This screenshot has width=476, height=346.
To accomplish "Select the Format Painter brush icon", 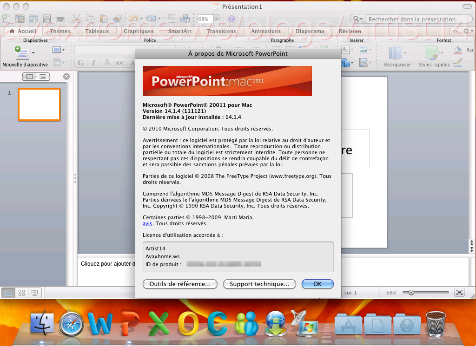I will (117, 19).
